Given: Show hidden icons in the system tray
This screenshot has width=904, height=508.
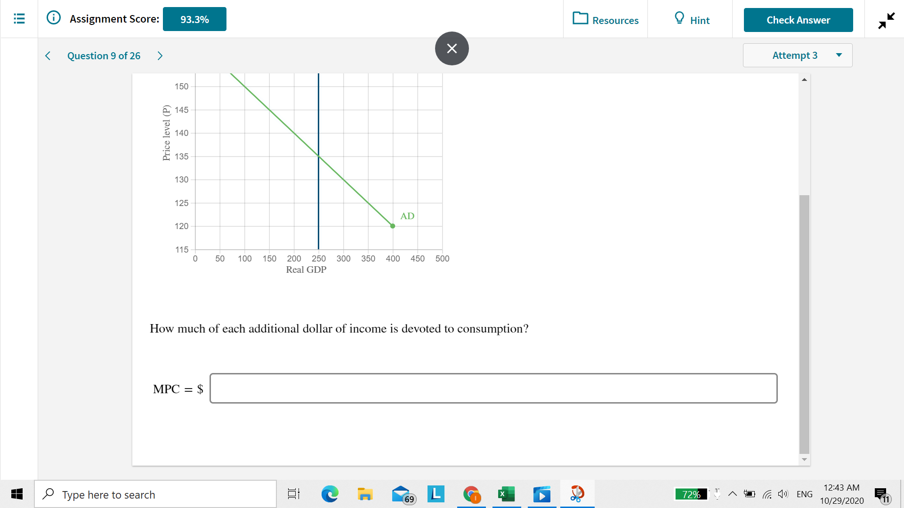Looking at the screenshot, I should 733,494.
